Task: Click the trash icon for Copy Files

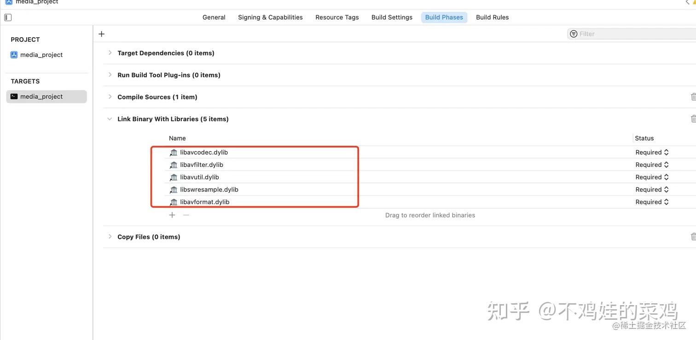Action: [x=693, y=236]
